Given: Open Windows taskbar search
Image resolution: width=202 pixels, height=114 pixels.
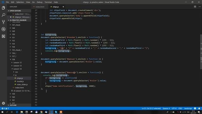Looking at the screenshot, I should point(7,112).
